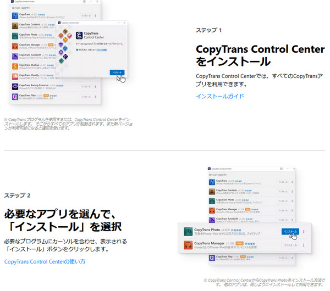This screenshot has height=291, width=330.
Task: Click the settings gear in Step 2 window title bar
Action: (x=281, y=169)
